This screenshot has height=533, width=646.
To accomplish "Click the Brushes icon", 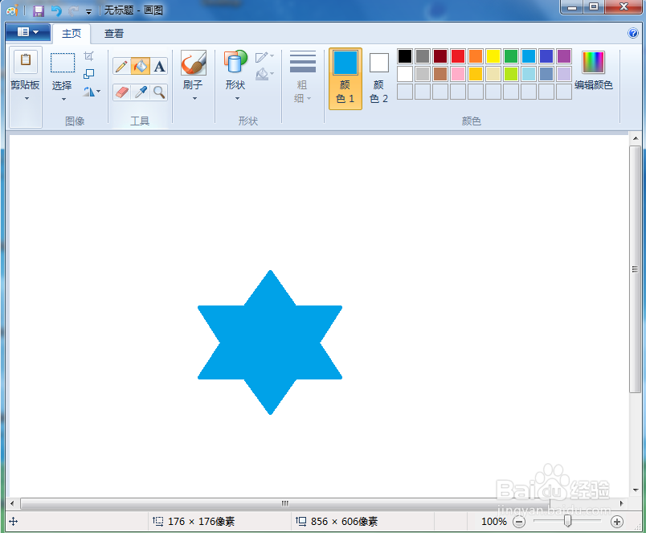I will point(193,63).
